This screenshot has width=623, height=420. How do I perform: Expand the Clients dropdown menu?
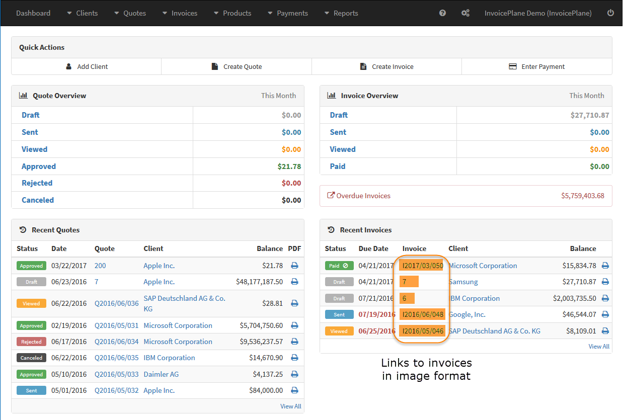tap(82, 13)
